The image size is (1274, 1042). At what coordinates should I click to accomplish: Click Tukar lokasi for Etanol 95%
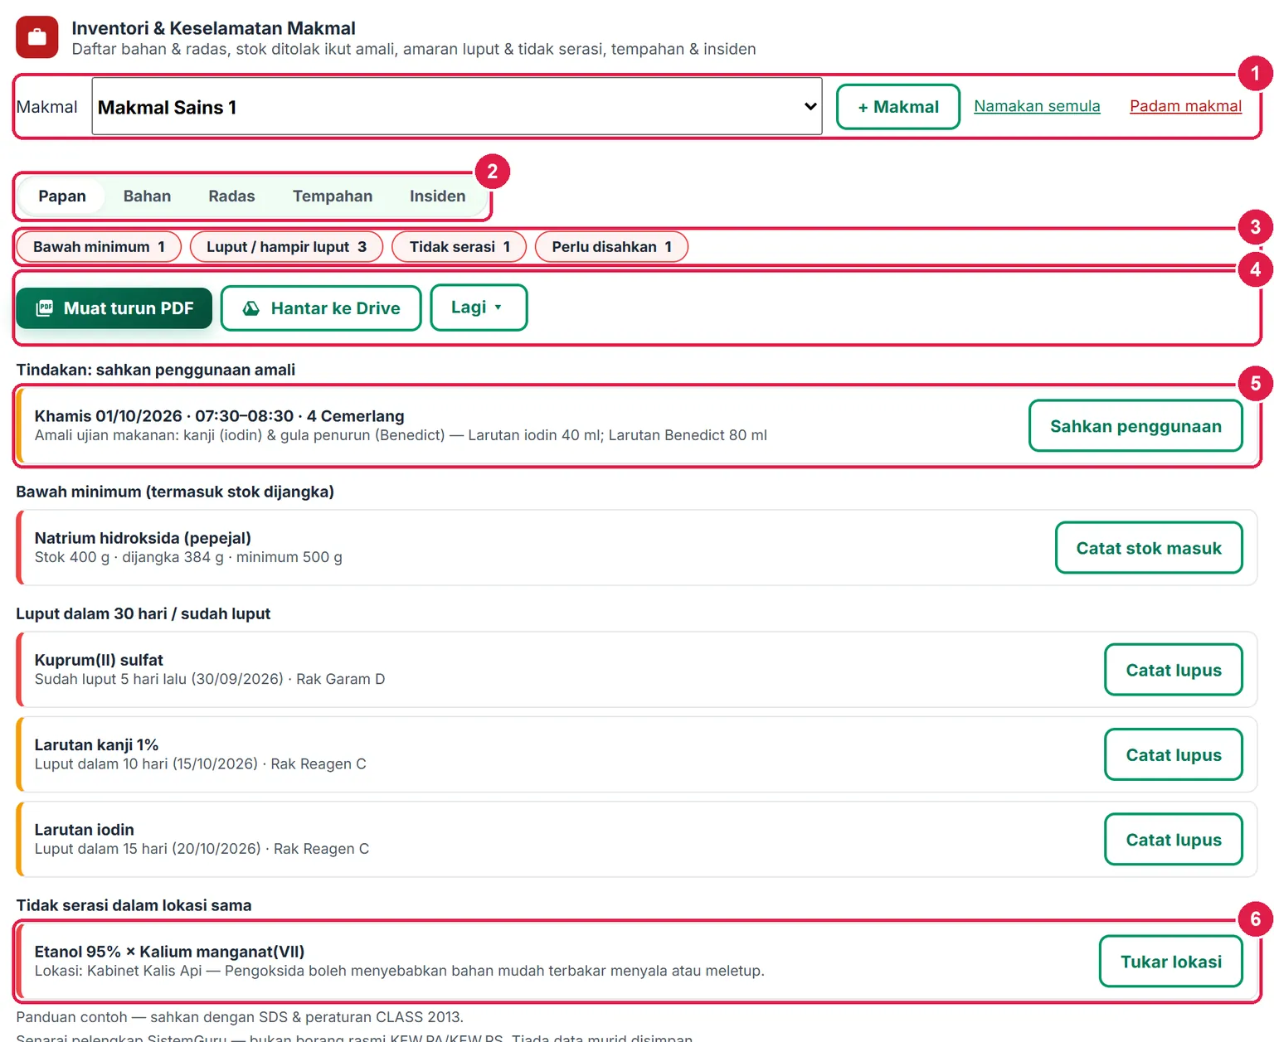[x=1171, y=962]
